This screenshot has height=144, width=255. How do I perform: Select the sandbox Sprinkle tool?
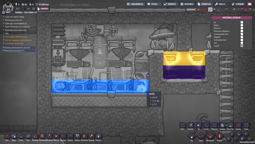coord(191,125)
